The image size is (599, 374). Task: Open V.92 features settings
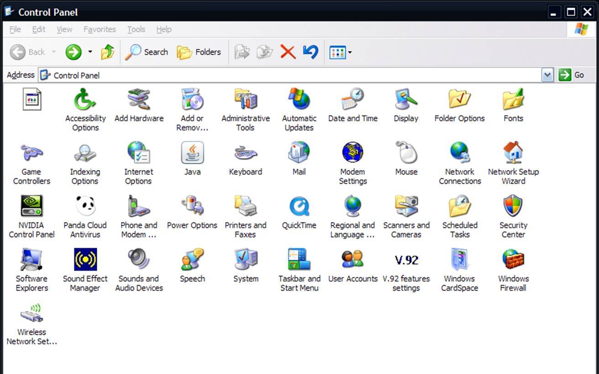point(406,260)
